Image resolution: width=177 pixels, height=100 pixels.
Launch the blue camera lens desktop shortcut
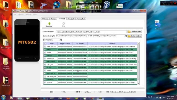57,4
